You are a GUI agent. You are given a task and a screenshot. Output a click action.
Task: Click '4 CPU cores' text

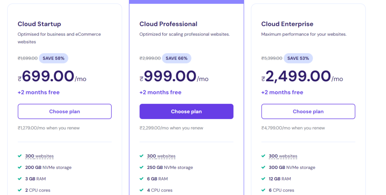click(160, 190)
